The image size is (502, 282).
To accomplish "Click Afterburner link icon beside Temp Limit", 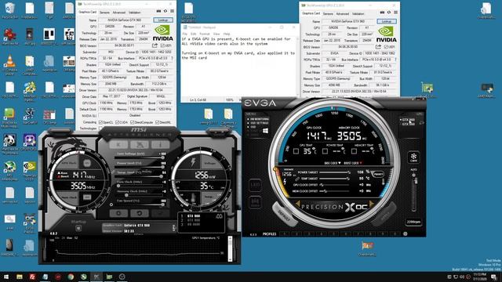I will [x=113, y=172].
